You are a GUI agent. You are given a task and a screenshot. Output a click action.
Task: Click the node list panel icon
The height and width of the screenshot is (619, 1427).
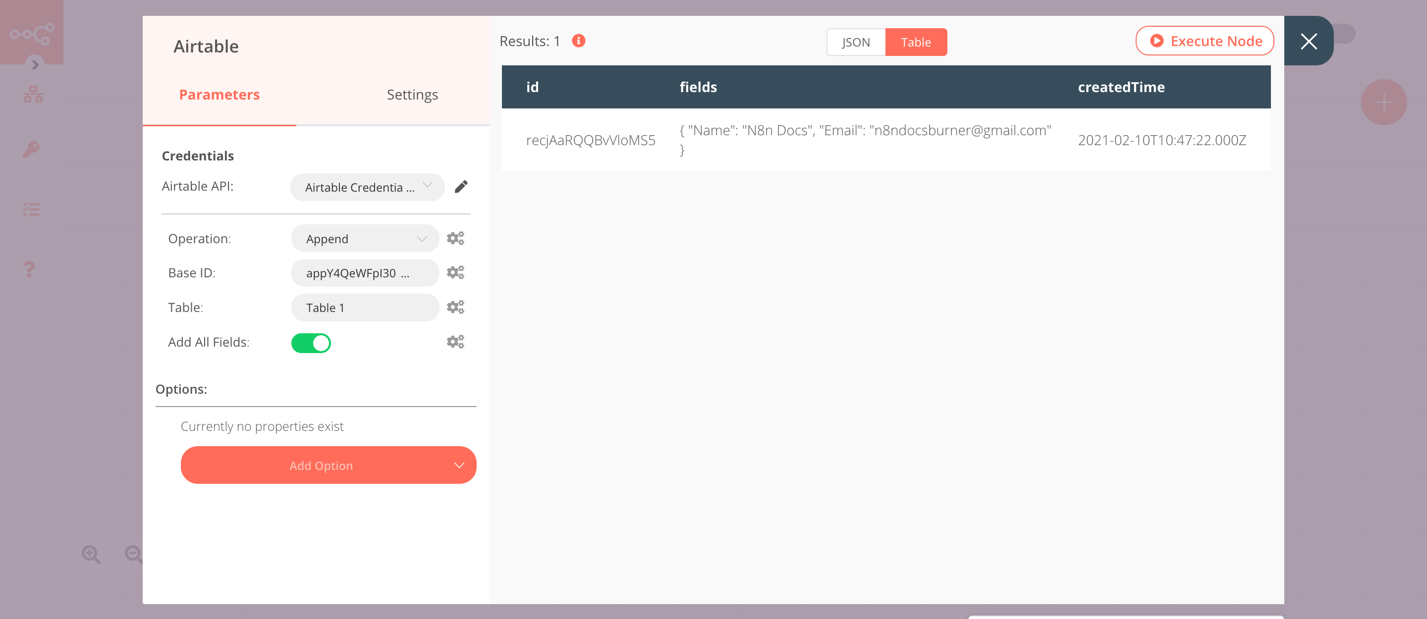[x=32, y=209]
